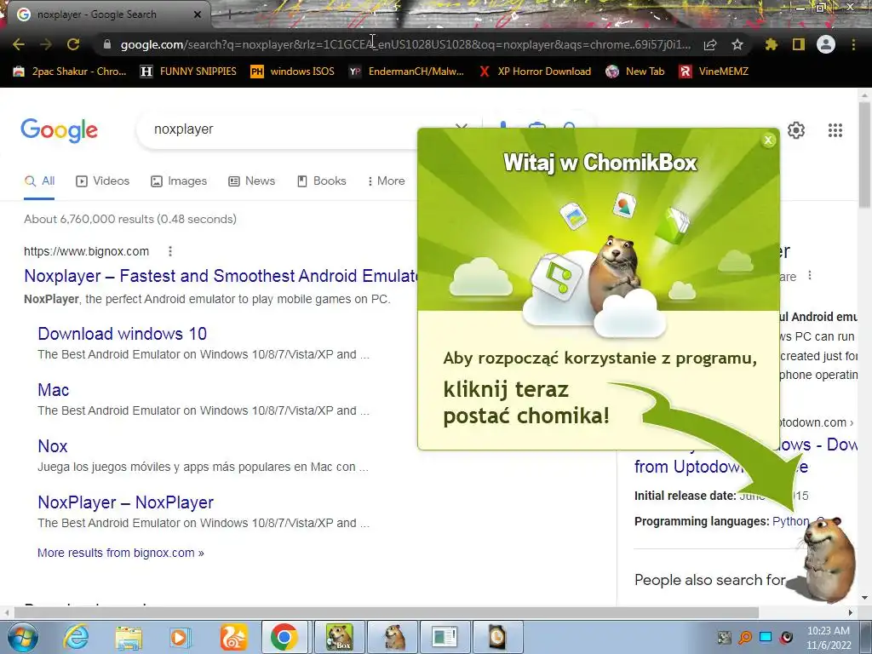
Task: Open the Chrome extensions puzzle icon
Action: [772, 44]
